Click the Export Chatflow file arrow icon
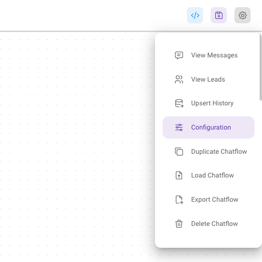This screenshot has height=262, width=262. pyautogui.click(x=179, y=199)
